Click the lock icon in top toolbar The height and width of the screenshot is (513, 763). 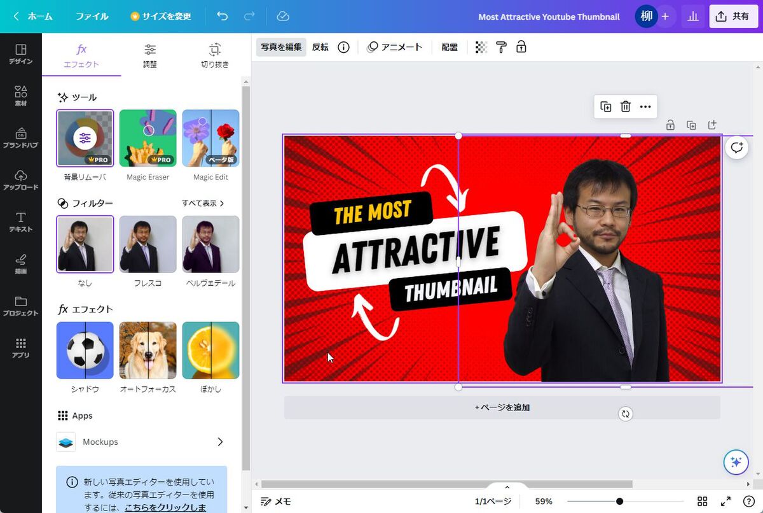[x=521, y=47]
